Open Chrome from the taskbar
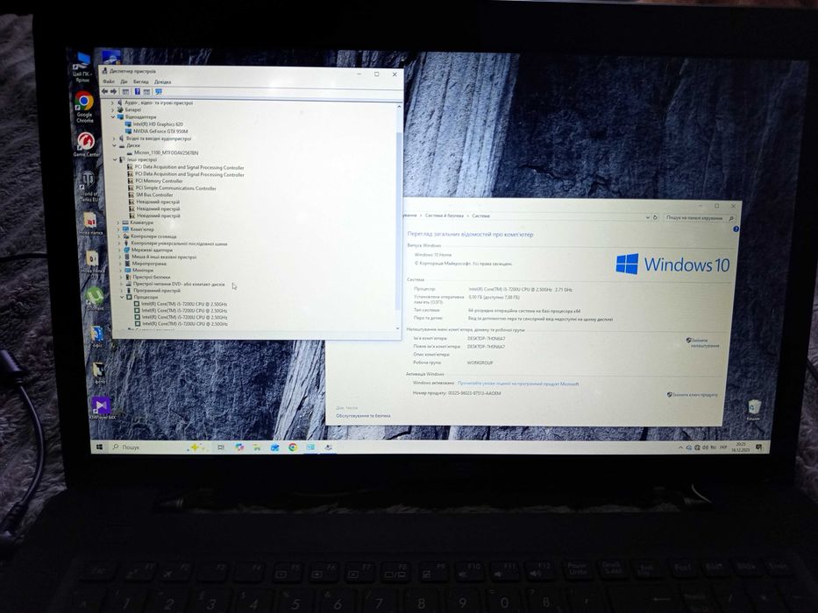This screenshot has width=818, height=613. tap(293, 447)
